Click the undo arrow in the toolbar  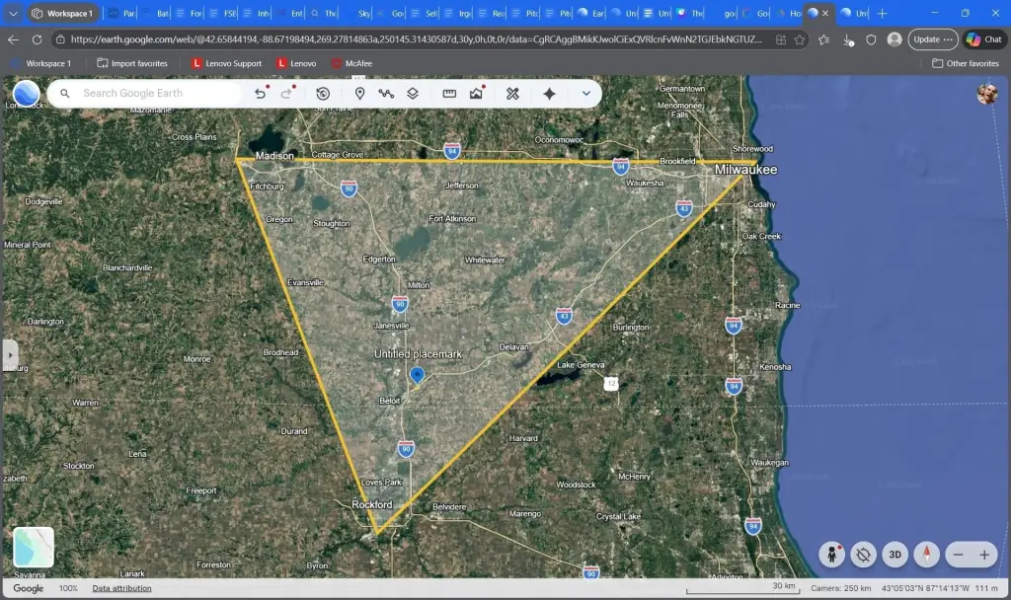(x=261, y=94)
